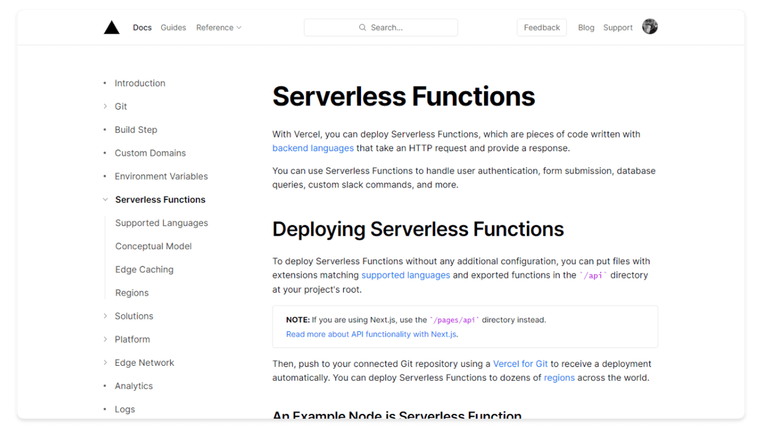Expand the Edge Network chevron
This screenshot has height=428, width=761.
coord(105,363)
